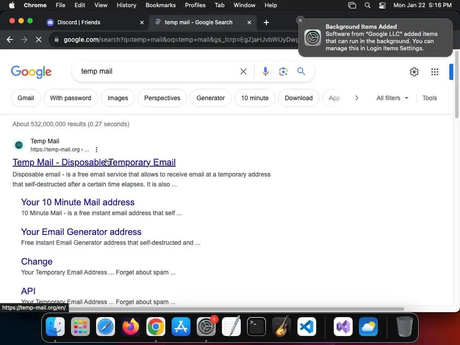
Task: Open the Change sitelink
Action: (37, 261)
